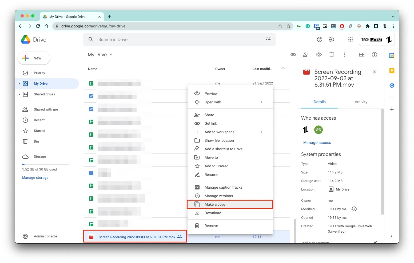Click the storage usage progress bar
The width and height of the screenshot is (414, 263).
click(x=45, y=164)
